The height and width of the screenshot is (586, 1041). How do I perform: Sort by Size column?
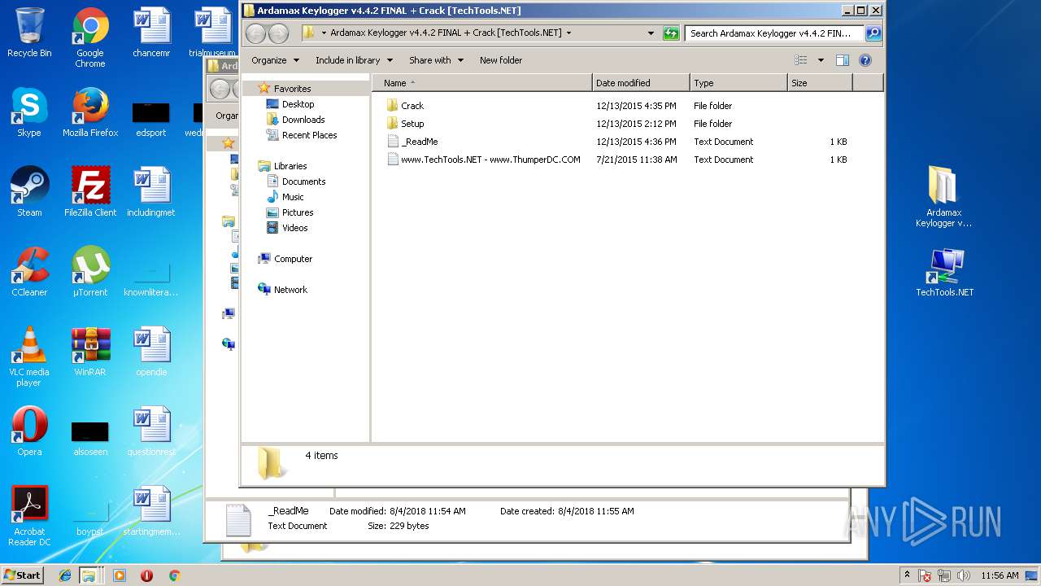coord(820,83)
